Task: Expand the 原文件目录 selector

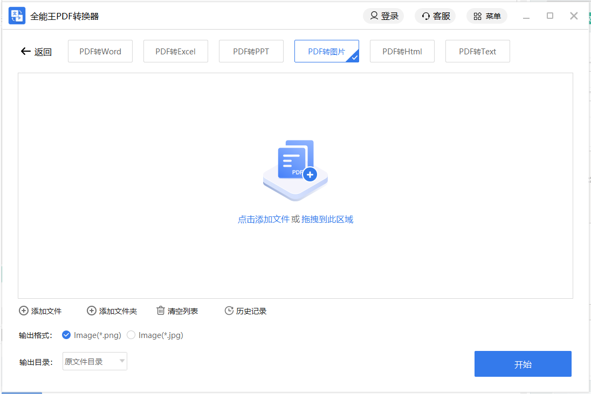Action: point(94,361)
